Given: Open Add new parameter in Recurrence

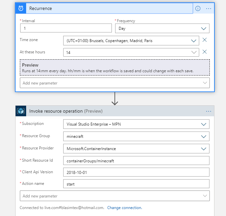Looking at the screenshot, I should pos(114,83).
